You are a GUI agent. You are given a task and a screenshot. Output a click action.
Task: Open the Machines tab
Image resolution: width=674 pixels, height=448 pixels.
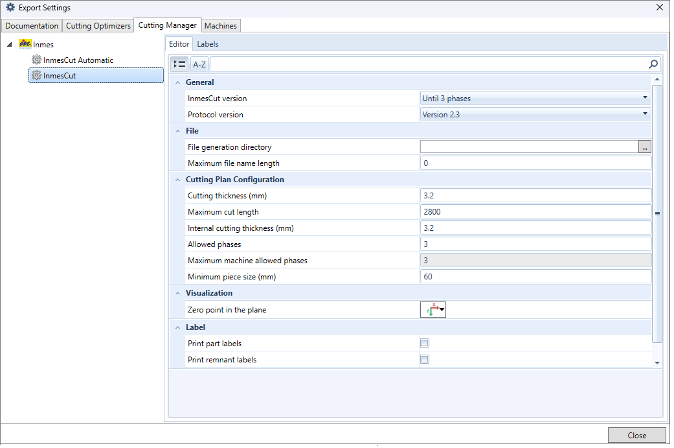pos(221,25)
